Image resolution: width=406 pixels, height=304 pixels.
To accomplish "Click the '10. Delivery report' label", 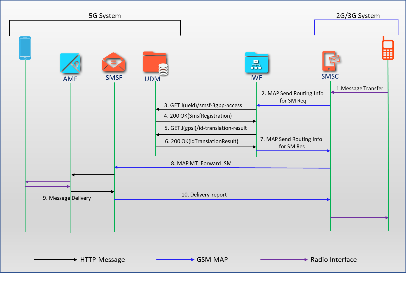I will click(x=204, y=195).
